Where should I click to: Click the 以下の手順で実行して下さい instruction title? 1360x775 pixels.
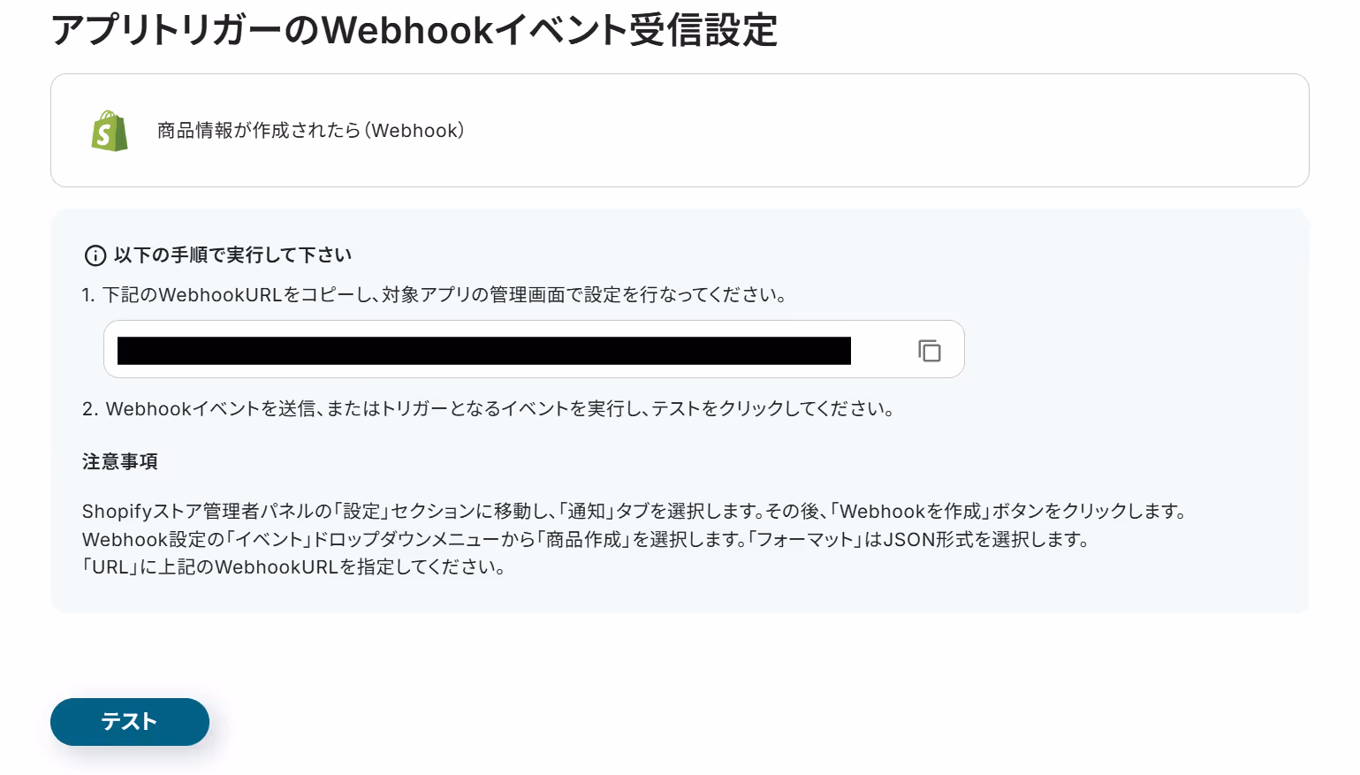233,255
